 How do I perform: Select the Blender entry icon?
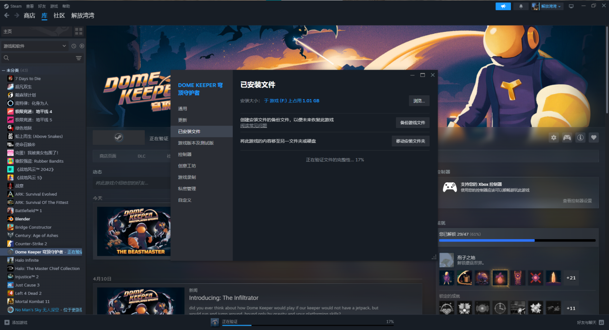click(x=10, y=219)
